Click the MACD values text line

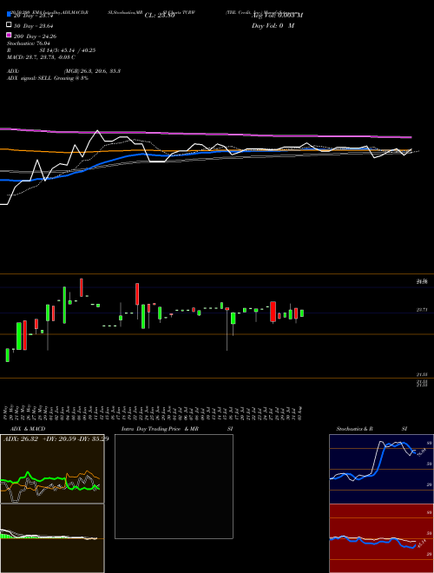tap(41, 57)
